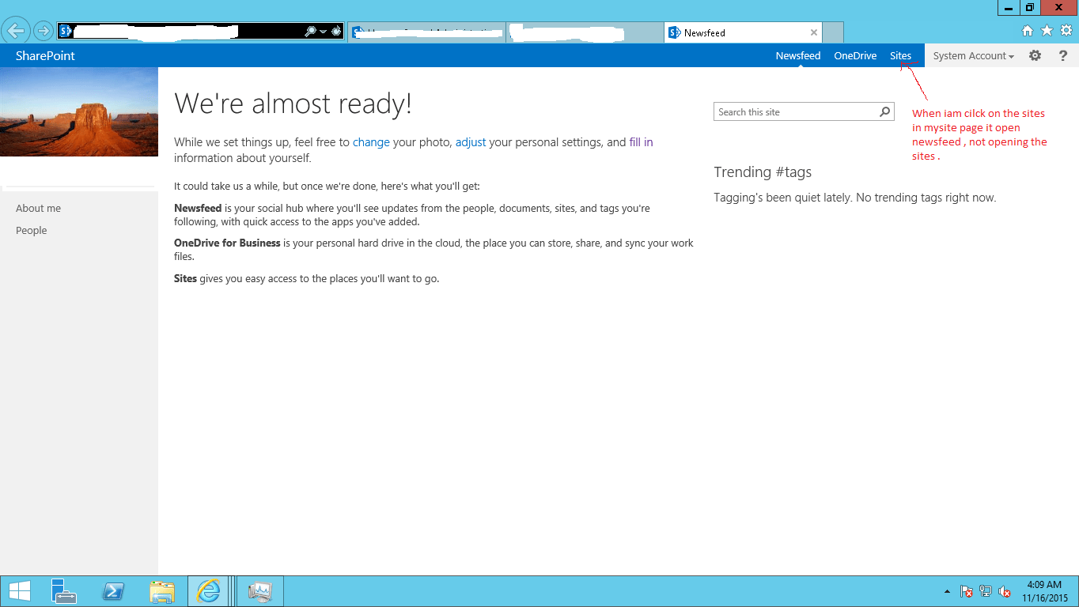The image size is (1079, 607).
Task: Open the browser Tools gear icon
Action: click(1066, 31)
